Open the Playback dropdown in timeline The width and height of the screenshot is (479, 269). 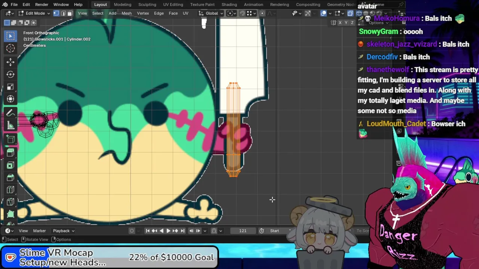click(x=63, y=231)
